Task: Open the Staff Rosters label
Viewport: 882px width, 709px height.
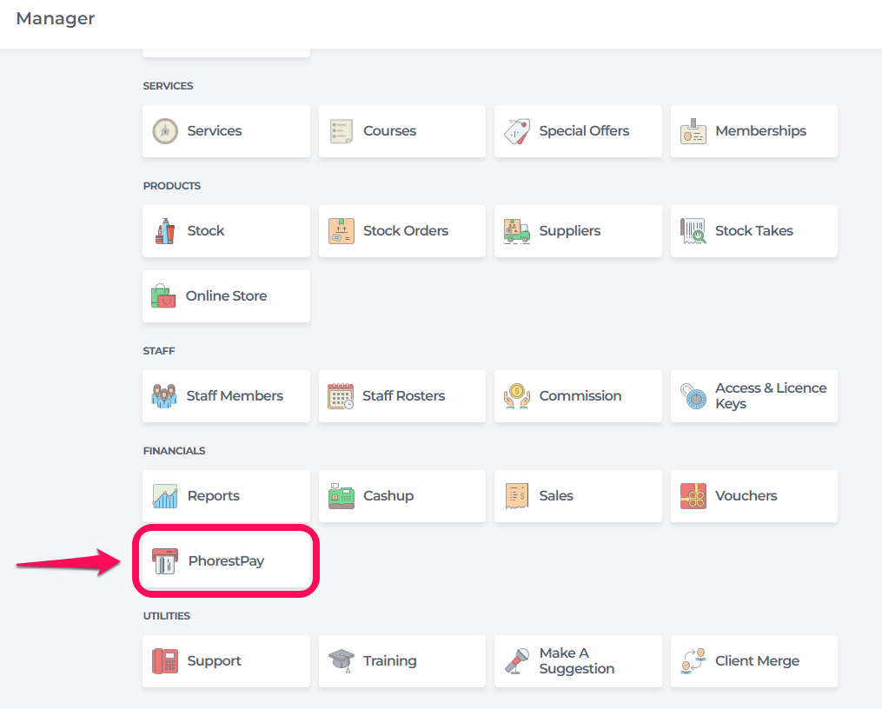Action: (x=403, y=396)
